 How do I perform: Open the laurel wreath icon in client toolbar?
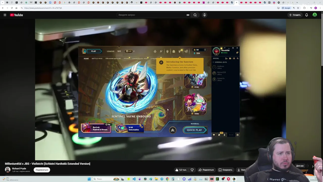pyautogui.click(x=167, y=51)
